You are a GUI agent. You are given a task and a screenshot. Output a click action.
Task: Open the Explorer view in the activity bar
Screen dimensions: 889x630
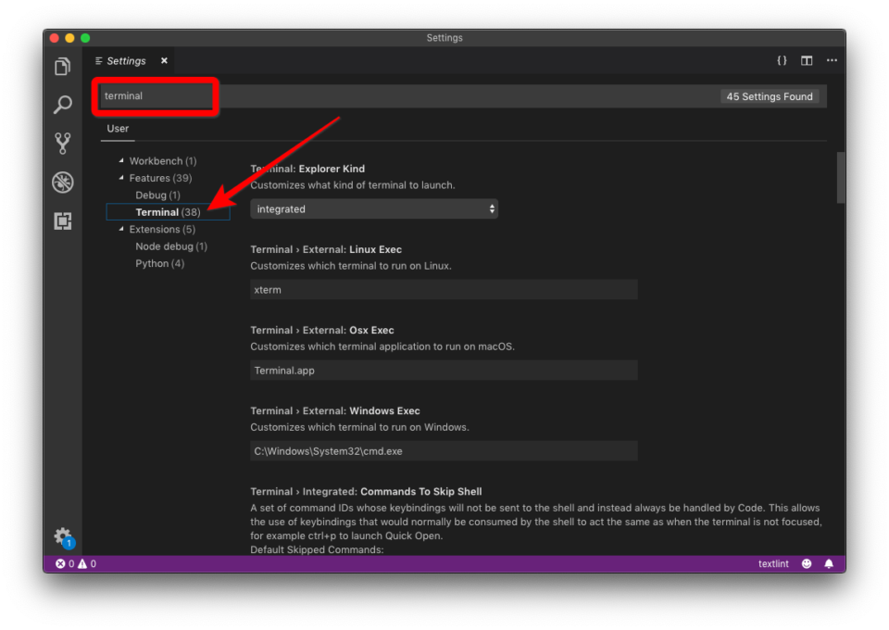(62, 66)
